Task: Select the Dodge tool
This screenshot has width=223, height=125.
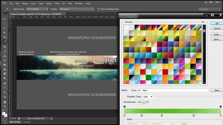Action: pyautogui.click(x=5, y=78)
